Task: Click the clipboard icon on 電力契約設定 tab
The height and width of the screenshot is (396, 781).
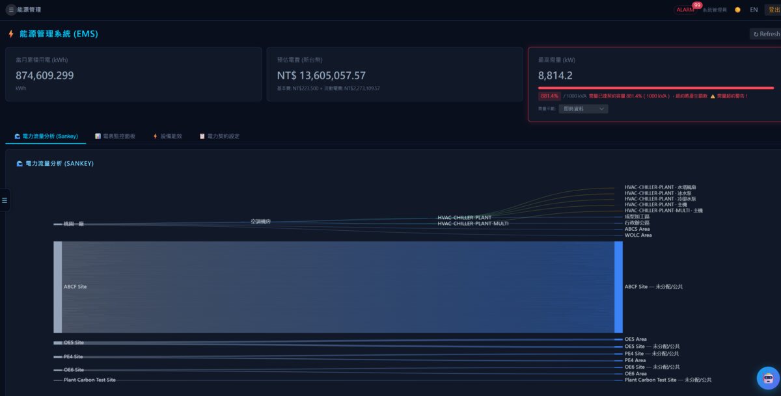Action: pos(202,137)
